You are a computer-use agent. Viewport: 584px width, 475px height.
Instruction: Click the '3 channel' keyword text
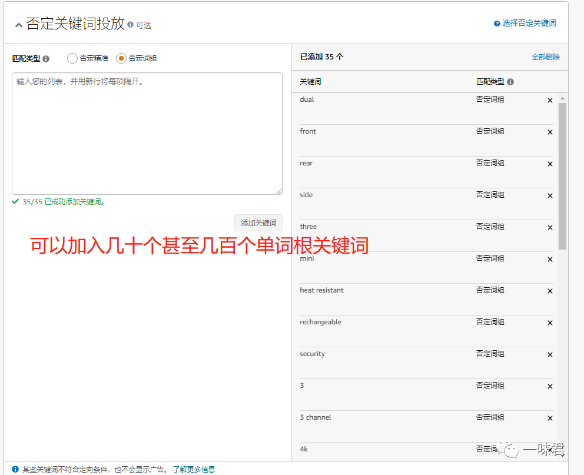coord(316,417)
